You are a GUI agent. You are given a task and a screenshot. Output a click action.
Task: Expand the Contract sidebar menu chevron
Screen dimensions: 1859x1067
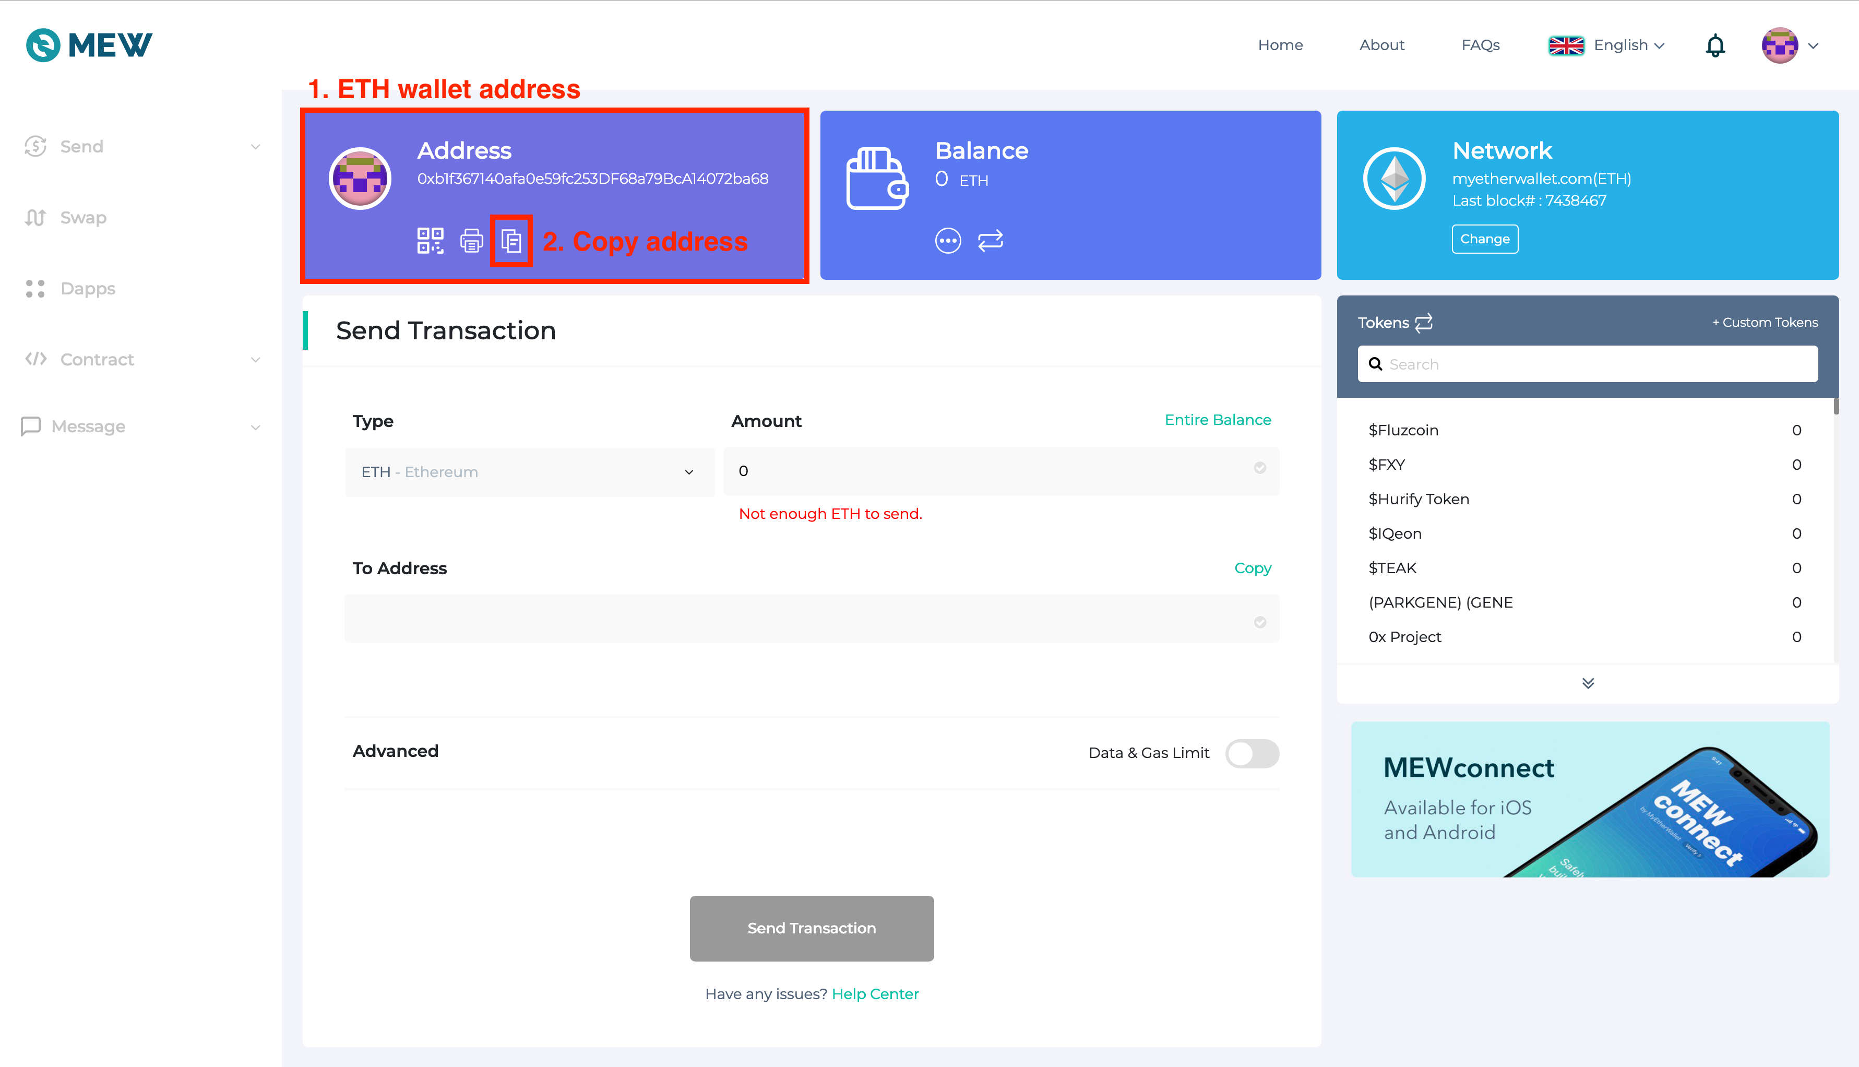click(x=256, y=360)
